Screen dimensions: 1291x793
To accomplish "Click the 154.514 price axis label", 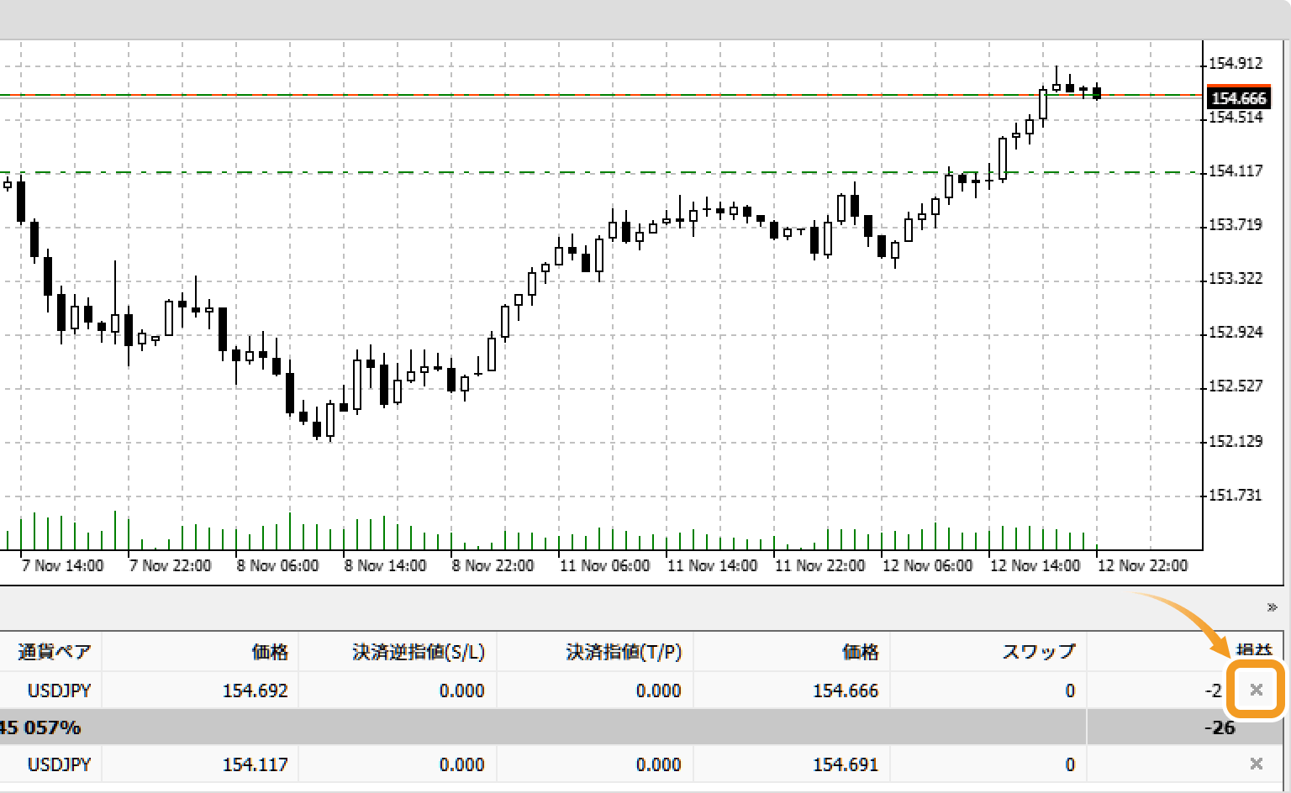I will coord(1236,118).
